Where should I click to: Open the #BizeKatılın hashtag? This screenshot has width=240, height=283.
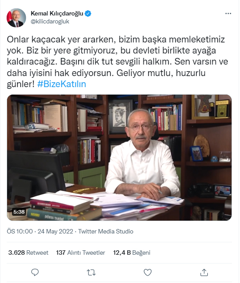[62, 84]
